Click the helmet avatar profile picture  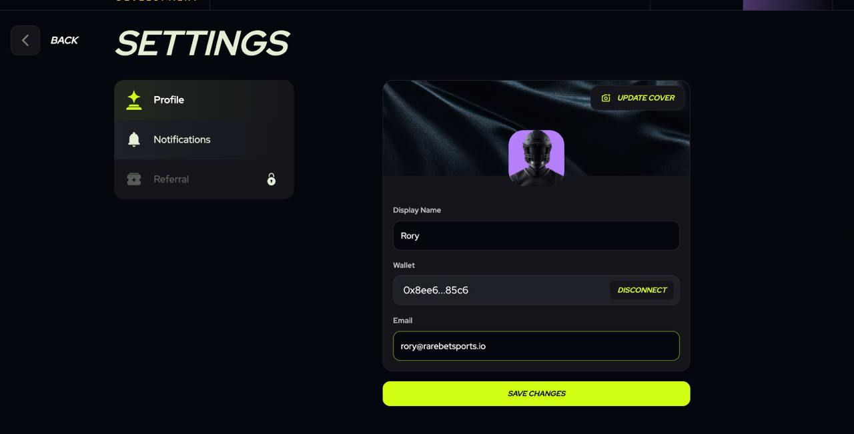[x=536, y=157]
